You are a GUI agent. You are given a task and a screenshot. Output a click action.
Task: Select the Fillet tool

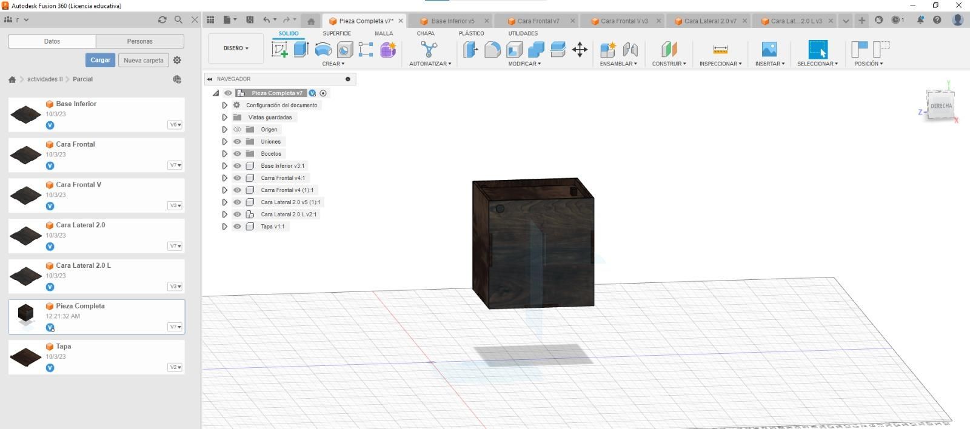(x=492, y=49)
